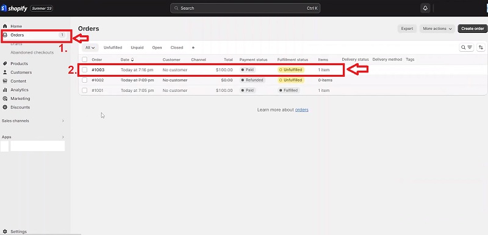Viewport: 488px width, 235px height.
Task: Expand the Apps section
Action: click(x=63, y=137)
